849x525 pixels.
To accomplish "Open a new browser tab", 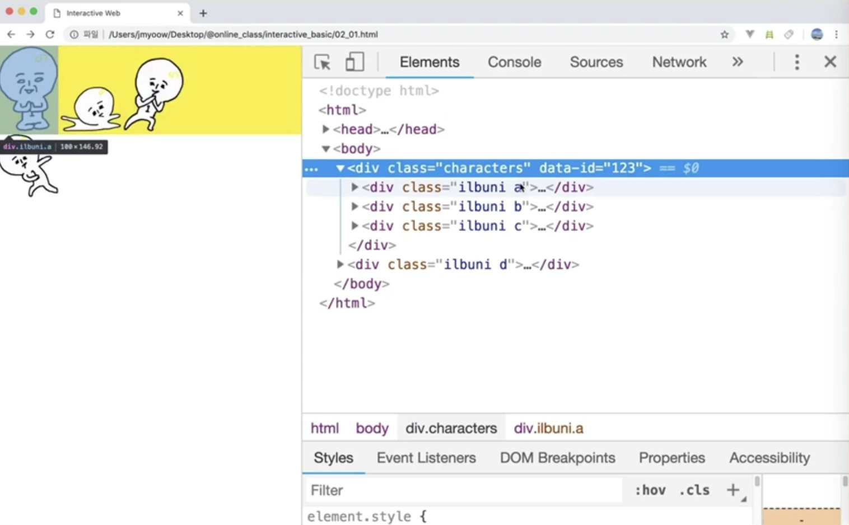I will coord(203,13).
